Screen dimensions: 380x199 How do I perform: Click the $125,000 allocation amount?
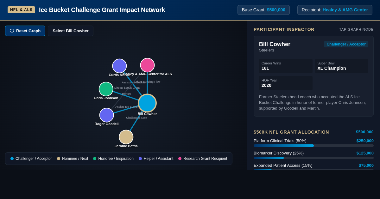pos(365,153)
